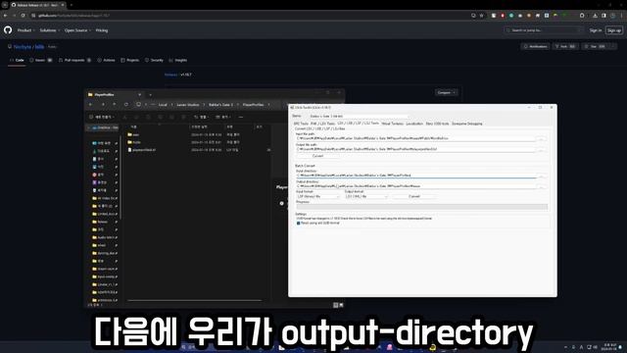Open the Explorer see-more ellipsis menu
This screenshot has width=627, height=353.
[241, 117]
